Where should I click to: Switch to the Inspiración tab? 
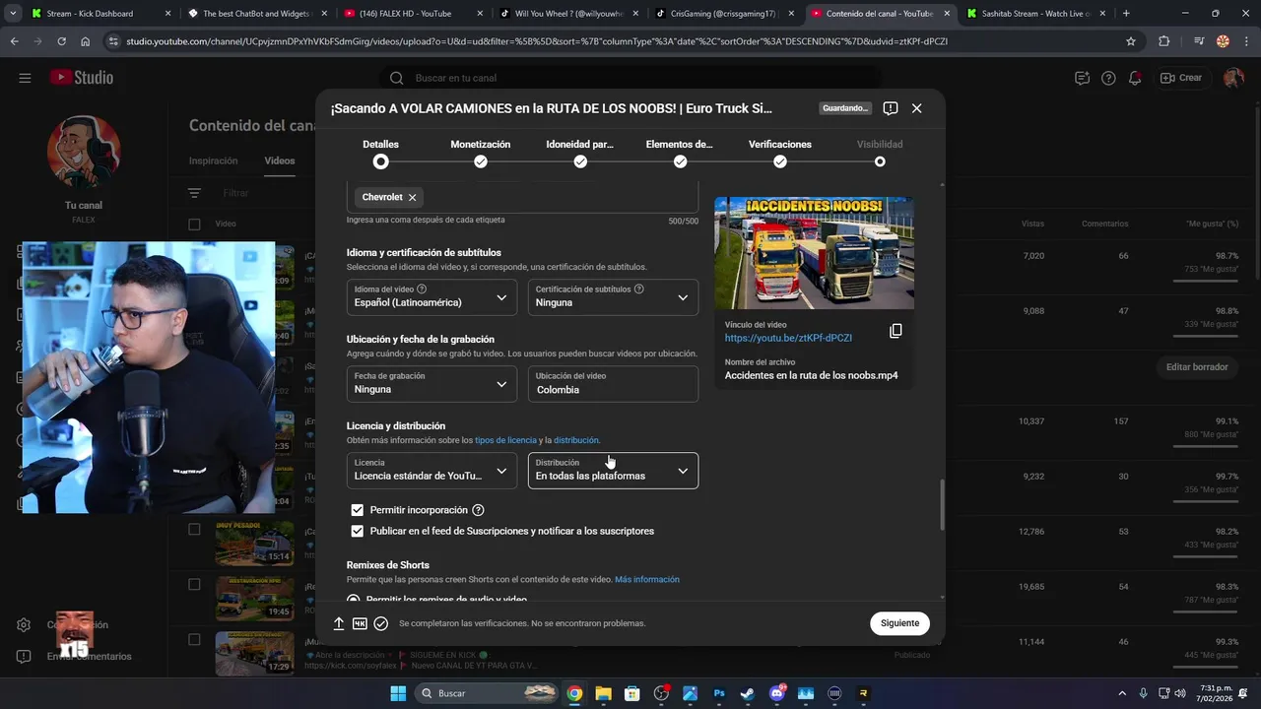pos(214,161)
